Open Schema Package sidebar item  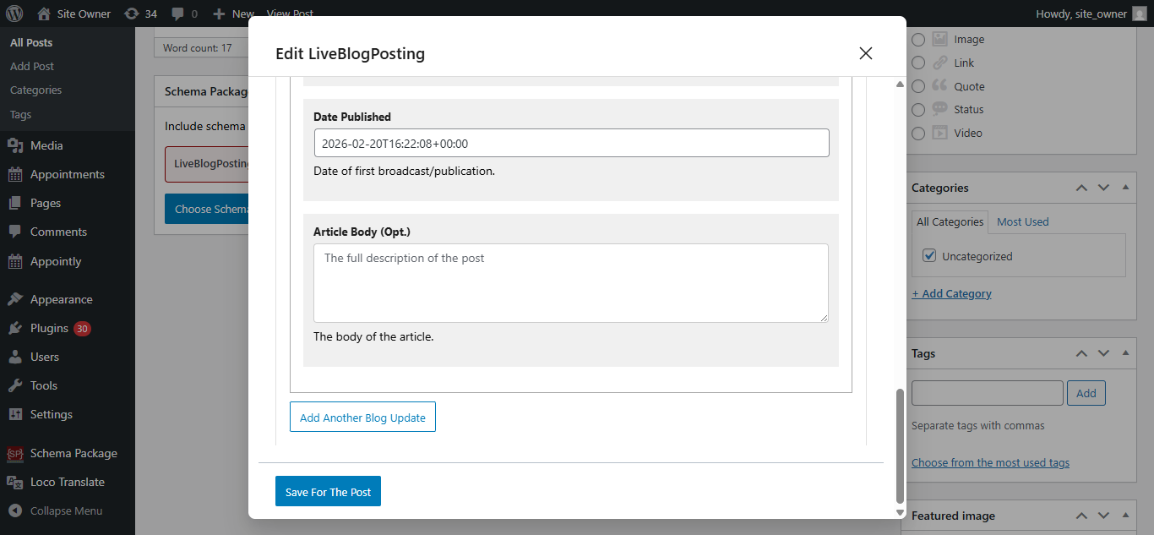click(73, 453)
